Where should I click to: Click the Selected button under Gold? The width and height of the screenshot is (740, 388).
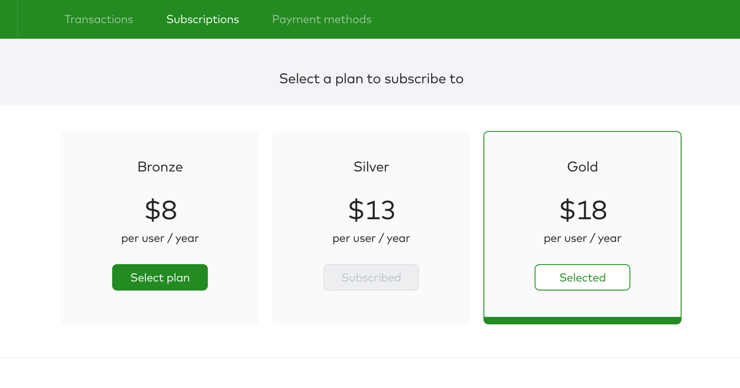pos(582,277)
